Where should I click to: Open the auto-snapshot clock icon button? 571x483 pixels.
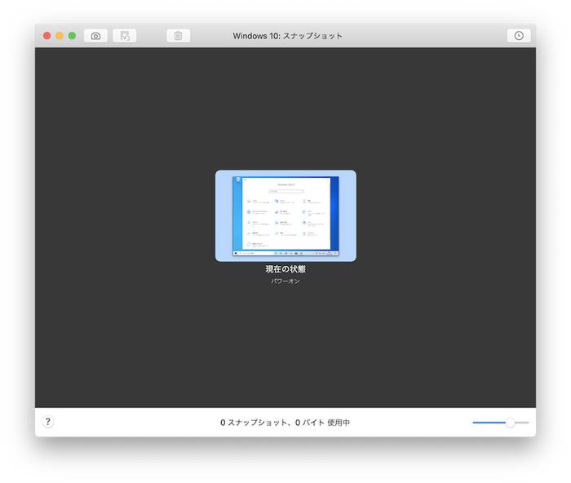point(519,36)
